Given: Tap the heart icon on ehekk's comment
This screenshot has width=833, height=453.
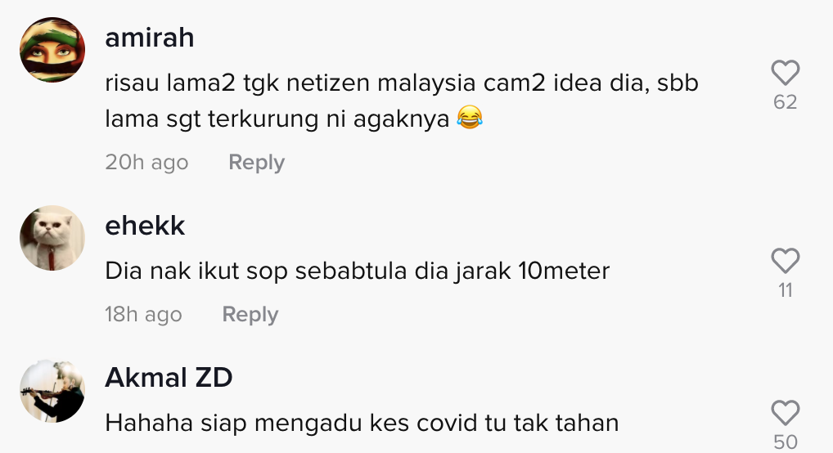Looking at the screenshot, I should [x=786, y=261].
